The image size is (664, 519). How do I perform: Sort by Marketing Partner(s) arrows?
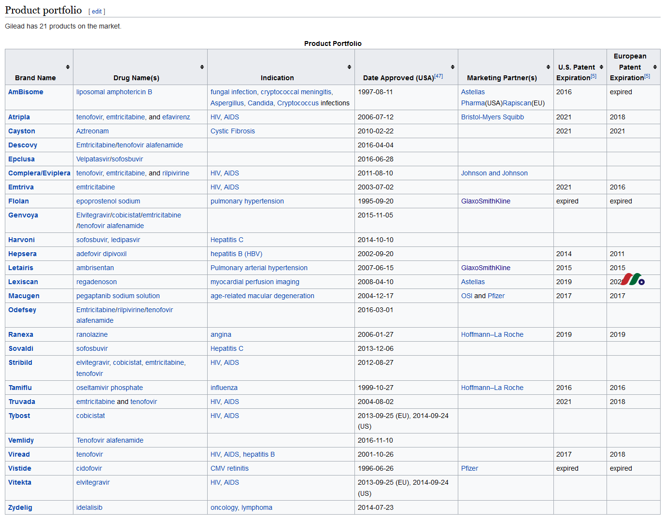coord(548,67)
